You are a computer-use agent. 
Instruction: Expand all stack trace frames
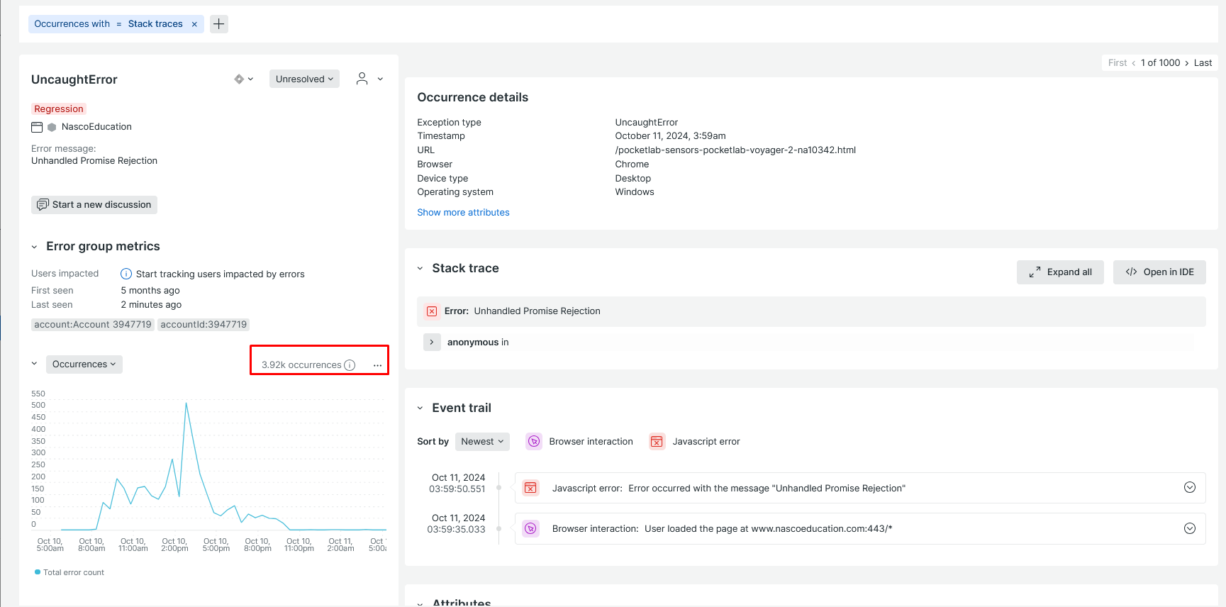pos(1060,272)
